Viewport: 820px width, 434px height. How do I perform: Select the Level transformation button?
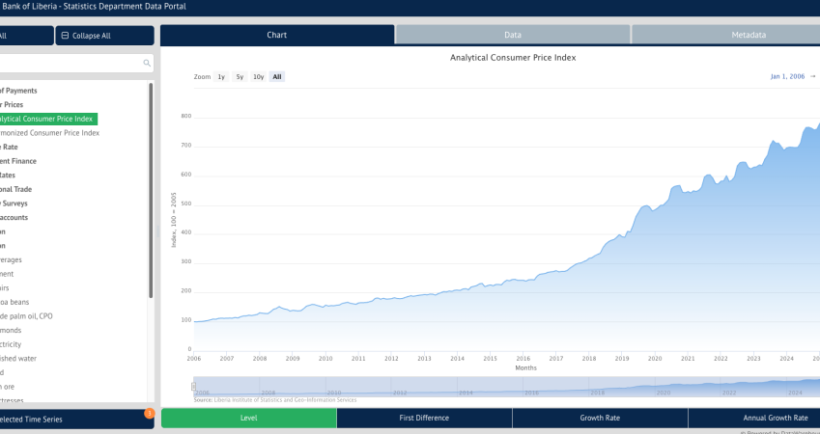click(x=249, y=419)
